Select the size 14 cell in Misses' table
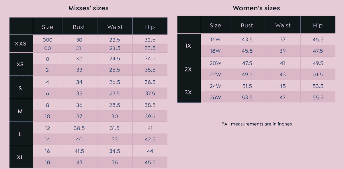 pyautogui.click(x=47, y=140)
